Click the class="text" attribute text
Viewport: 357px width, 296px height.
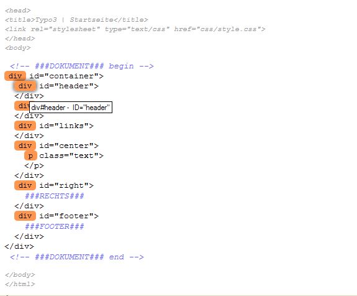pos(71,155)
